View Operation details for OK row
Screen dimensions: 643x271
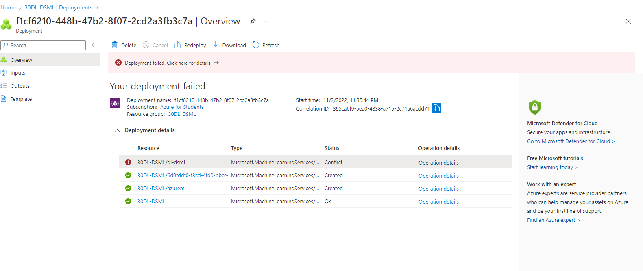pyautogui.click(x=438, y=202)
